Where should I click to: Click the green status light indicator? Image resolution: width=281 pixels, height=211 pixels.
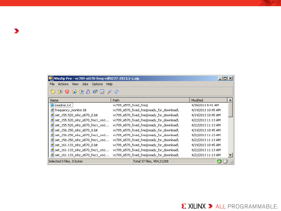pyautogui.click(x=219, y=161)
